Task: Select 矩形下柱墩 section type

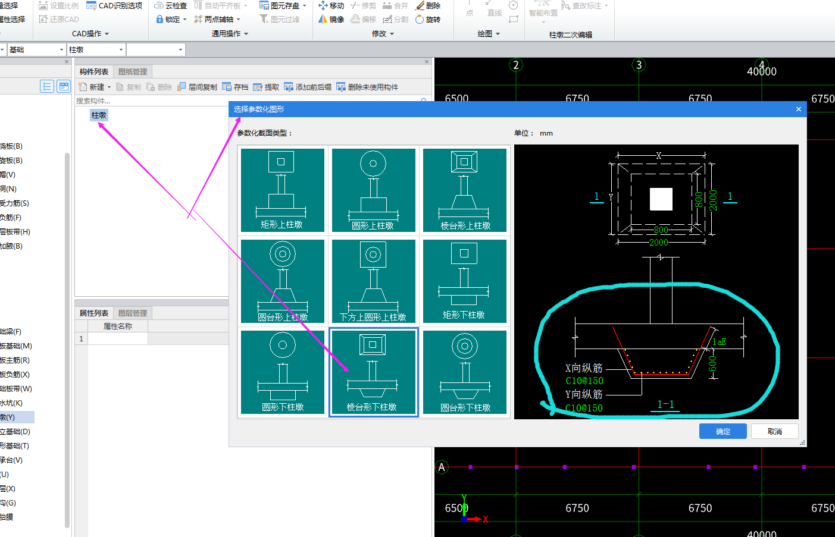Action: (x=465, y=281)
